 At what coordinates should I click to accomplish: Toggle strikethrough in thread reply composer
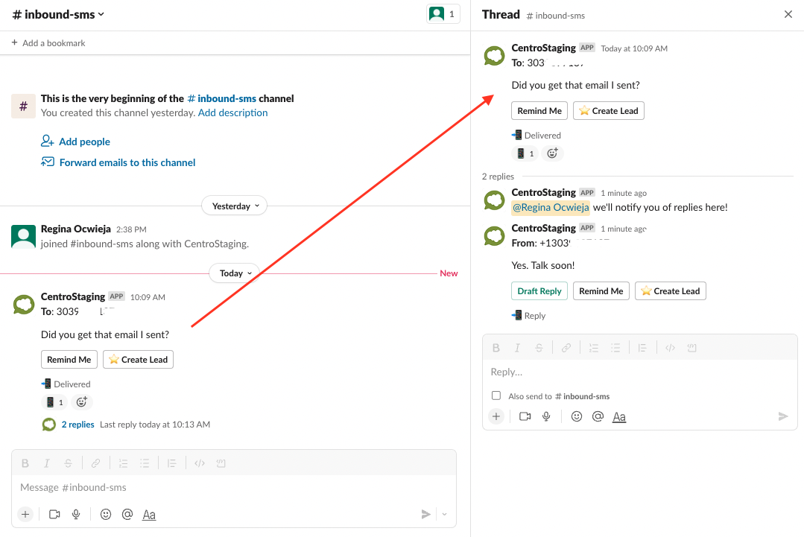(539, 348)
